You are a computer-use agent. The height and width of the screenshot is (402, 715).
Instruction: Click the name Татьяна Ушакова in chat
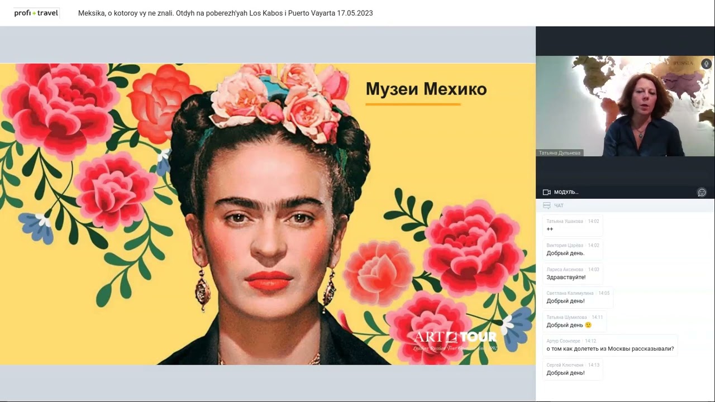565,221
